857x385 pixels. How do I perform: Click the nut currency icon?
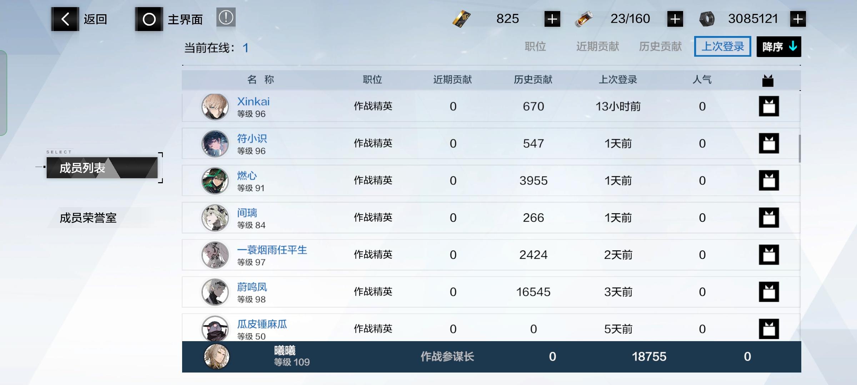(x=707, y=19)
